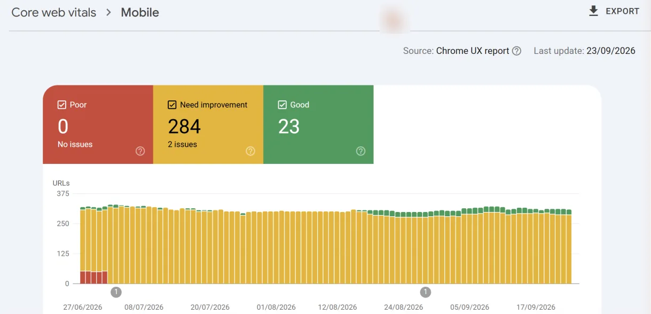This screenshot has width=651, height=314.
Task: Click the 375 y-axis value
Action: 63,194
